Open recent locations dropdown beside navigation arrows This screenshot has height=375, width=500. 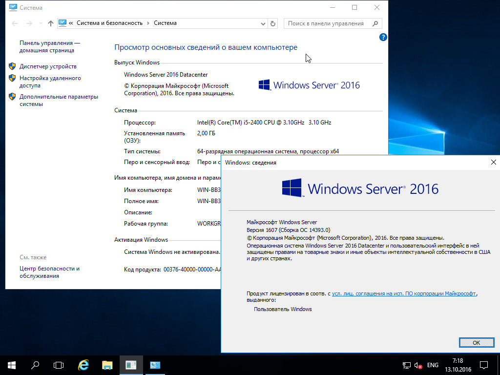[x=41, y=23]
